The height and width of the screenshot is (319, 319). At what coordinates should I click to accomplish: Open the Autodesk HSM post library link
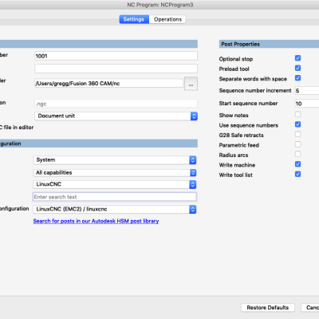[96, 221]
